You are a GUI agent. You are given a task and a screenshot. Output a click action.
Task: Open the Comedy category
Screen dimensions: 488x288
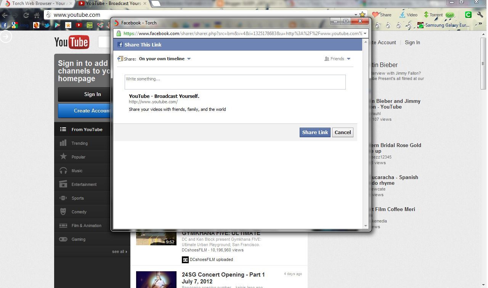pyautogui.click(x=82, y=212)
